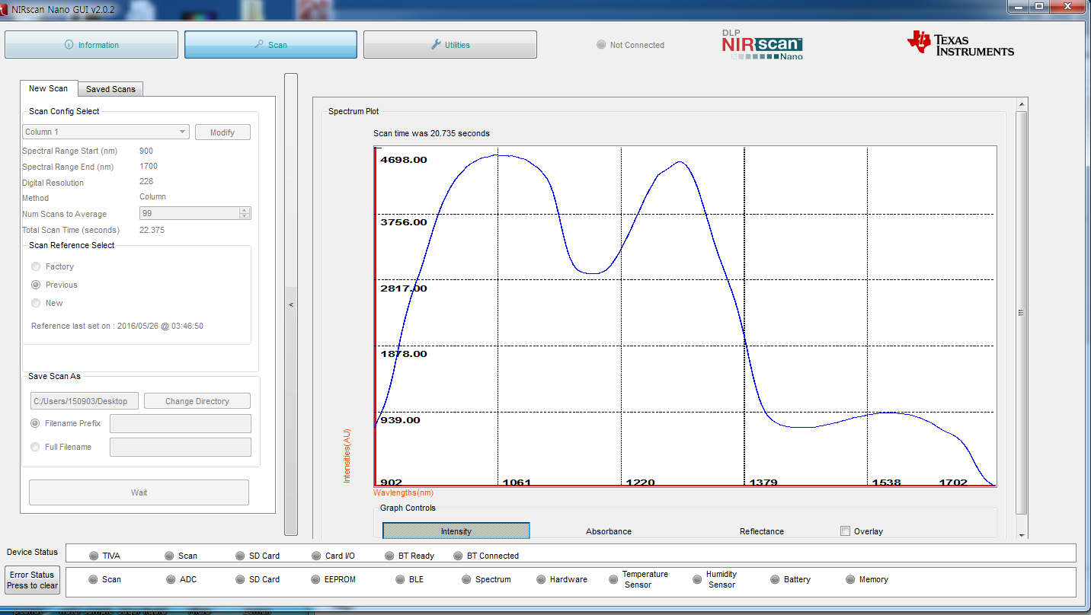Switch to the Saved Scans tab
1091x615 pixels.
[x=110, y=89]
